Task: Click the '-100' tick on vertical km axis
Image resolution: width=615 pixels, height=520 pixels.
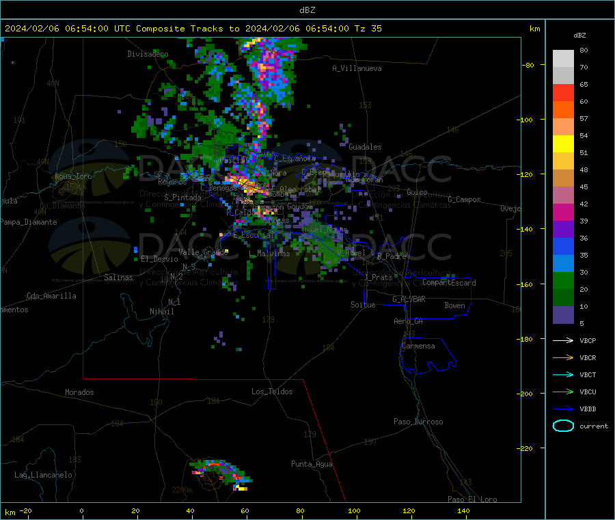Action: [525, 120]
